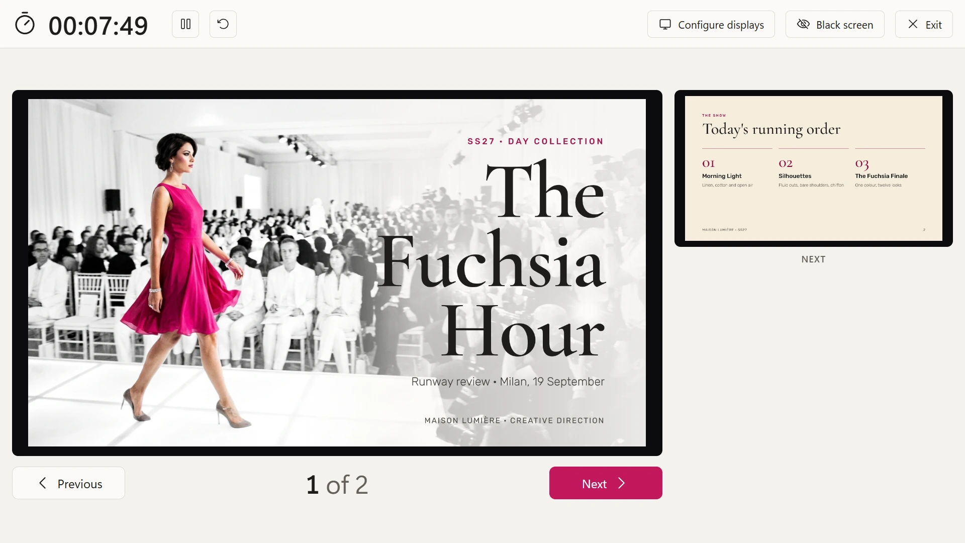The width and height of the screenshot is (965, 543).
Task: Click 'Silhouettes' in the preview slide
Action: (x=795, y=176)
